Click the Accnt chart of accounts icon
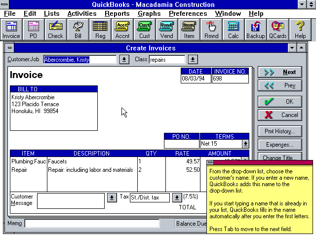This screenshot has height=237, width=316. [x=122, y=30]
